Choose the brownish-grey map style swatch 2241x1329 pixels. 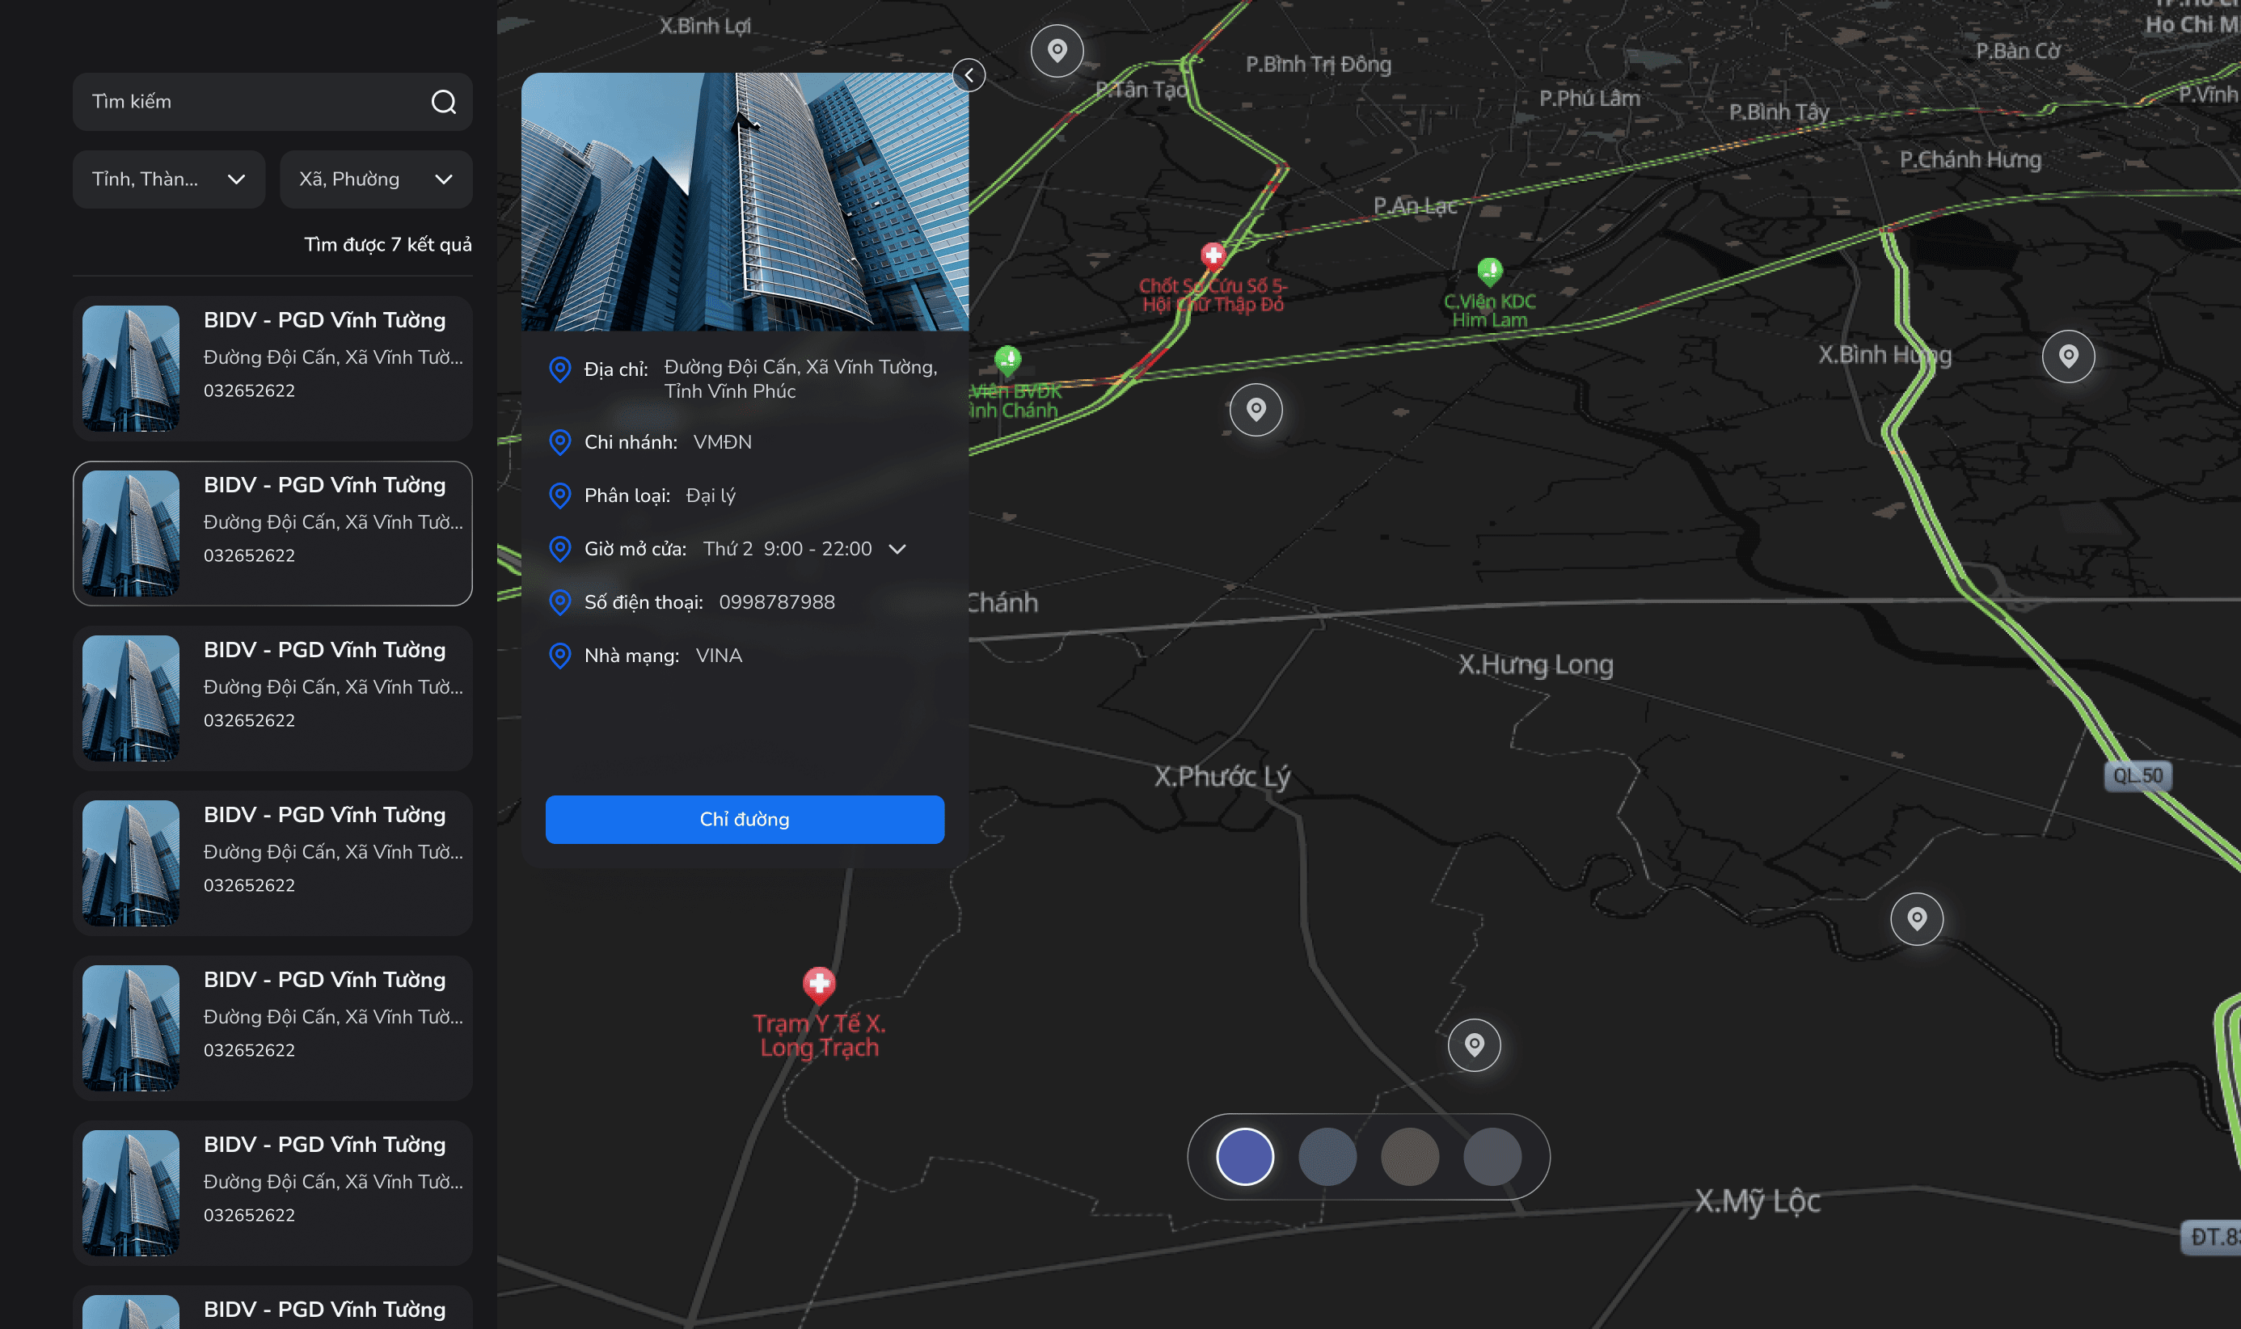click(x=1410, y=1156)
